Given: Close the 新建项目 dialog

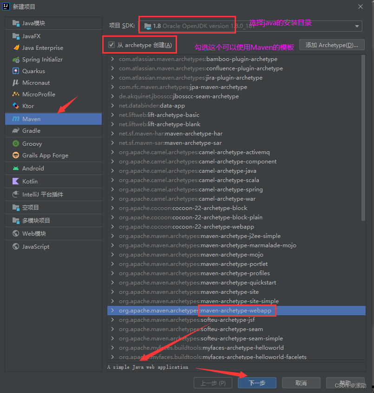Looking at the screenshot, I should pyautogui.click(x=360, y=7).
